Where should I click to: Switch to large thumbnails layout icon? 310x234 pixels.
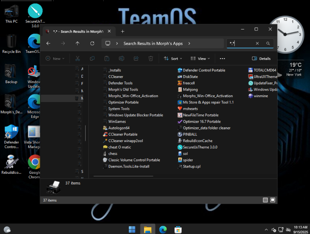pyautogui.click(x=272, y=200)
